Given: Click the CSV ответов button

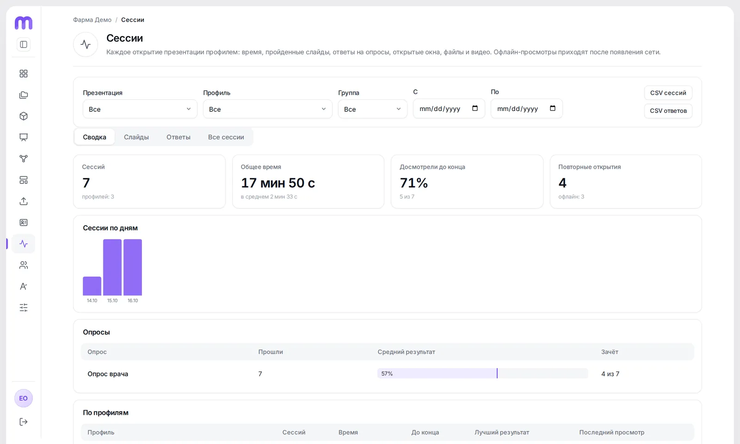Looking at the screenshot, I should (668, 111).
